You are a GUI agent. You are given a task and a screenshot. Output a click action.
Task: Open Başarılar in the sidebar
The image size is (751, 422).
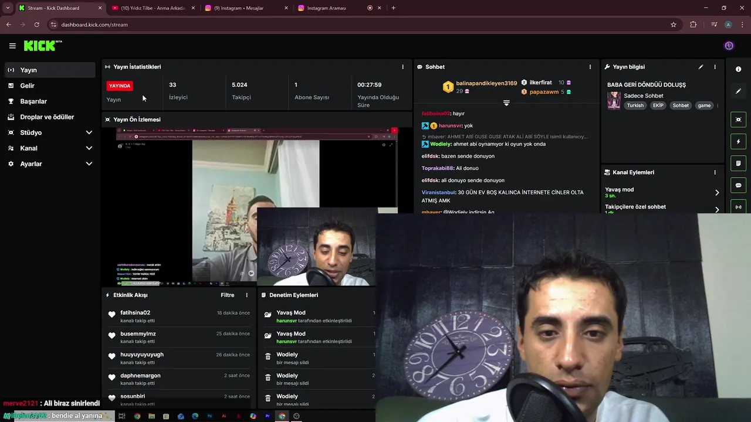pos(49,101)
